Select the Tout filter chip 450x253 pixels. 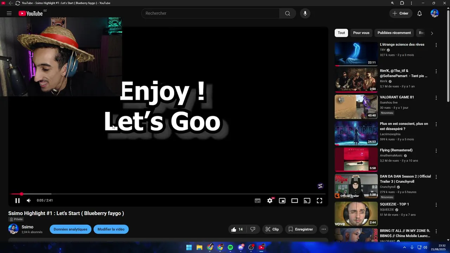point(341,33)
